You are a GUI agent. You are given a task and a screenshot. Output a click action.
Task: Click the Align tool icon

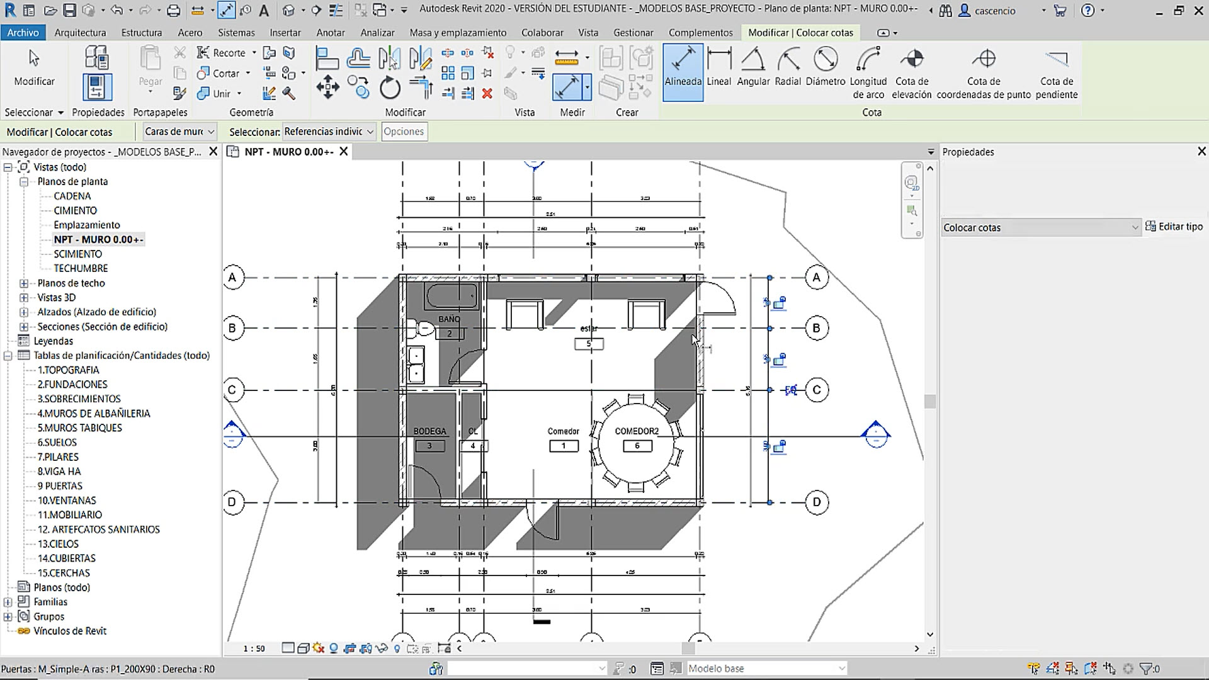[x=327, y=59]
